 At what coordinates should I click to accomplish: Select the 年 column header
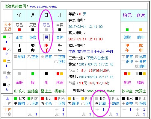[x=19, y=16]
